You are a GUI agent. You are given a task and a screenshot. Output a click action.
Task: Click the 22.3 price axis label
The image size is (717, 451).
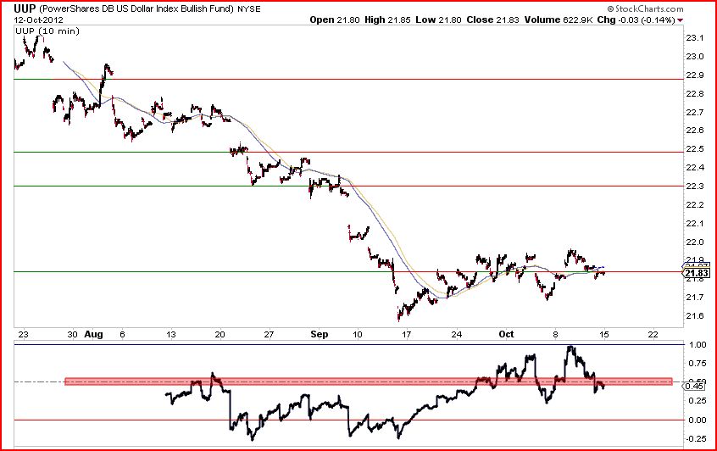[x=695, y=187]
